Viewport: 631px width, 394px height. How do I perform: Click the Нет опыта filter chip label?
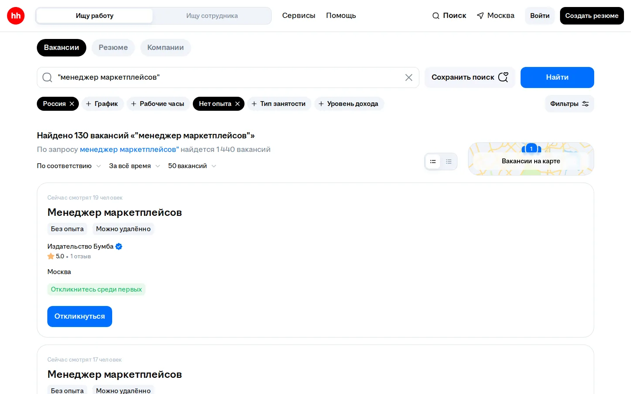coord(215,104)
